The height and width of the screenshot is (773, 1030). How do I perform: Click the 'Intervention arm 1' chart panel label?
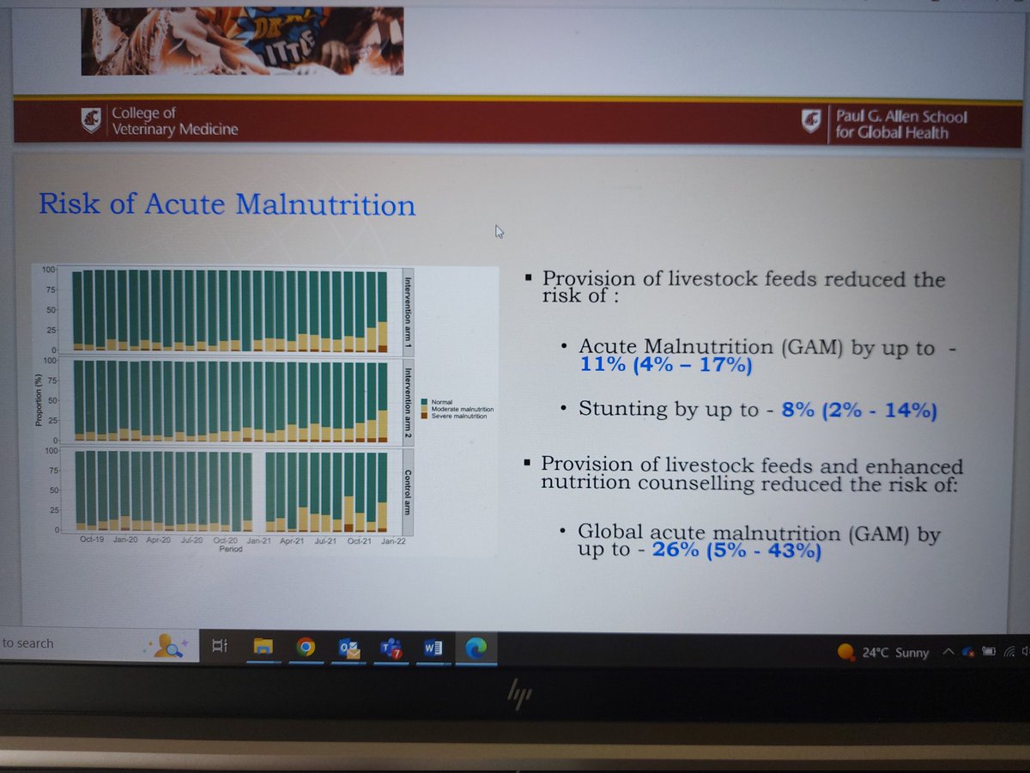408,311
